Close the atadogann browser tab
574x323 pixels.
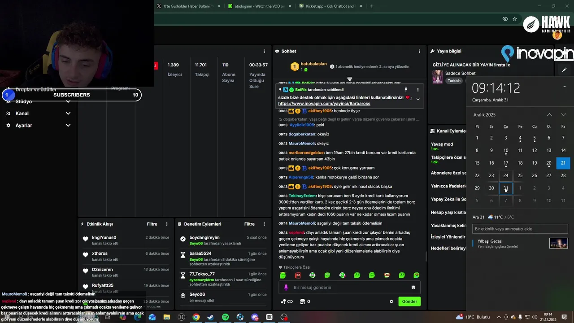click(290, 6)
